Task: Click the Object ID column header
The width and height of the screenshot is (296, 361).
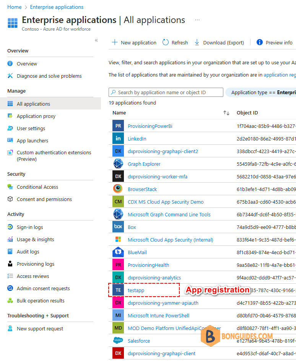Action: tap(247, 113)
